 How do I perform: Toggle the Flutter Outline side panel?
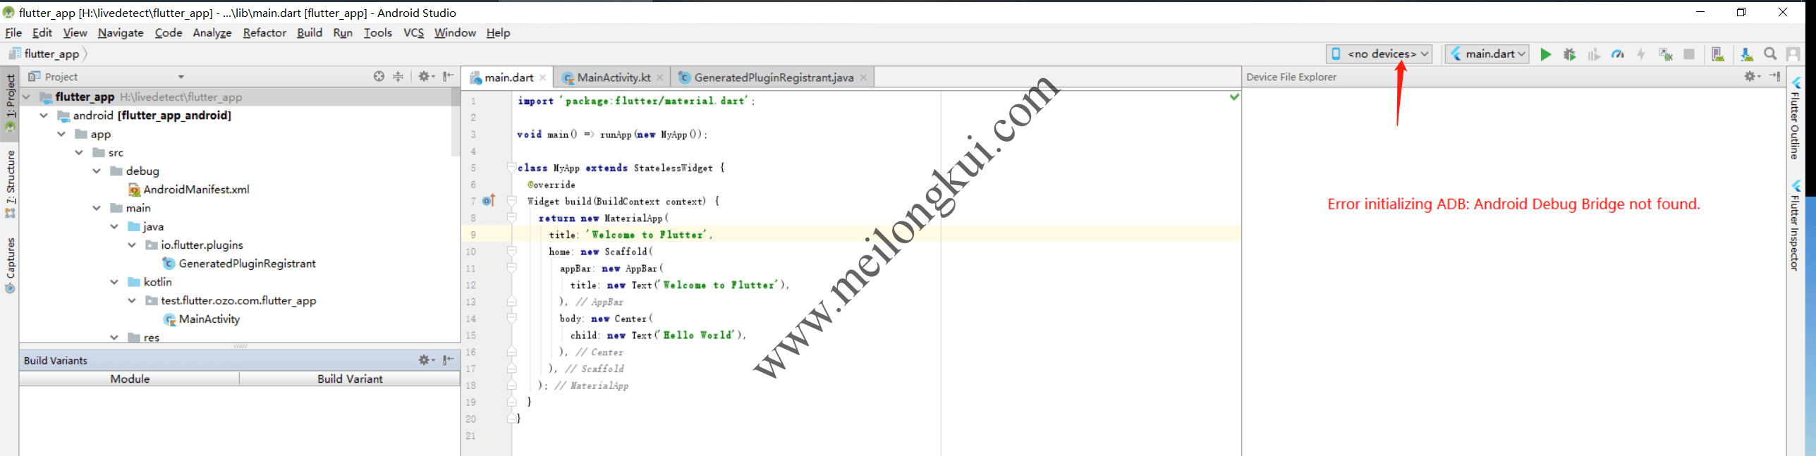pos(1796,118)
